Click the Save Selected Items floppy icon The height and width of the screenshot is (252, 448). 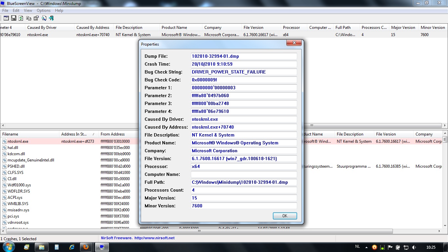coord(14,18)
